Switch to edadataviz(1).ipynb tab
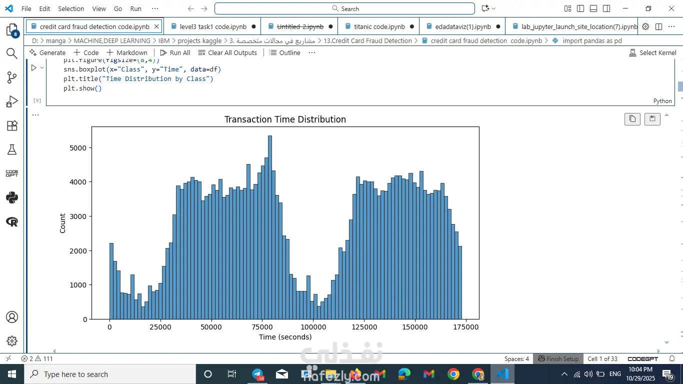683x384 pixels. [462, 26]
